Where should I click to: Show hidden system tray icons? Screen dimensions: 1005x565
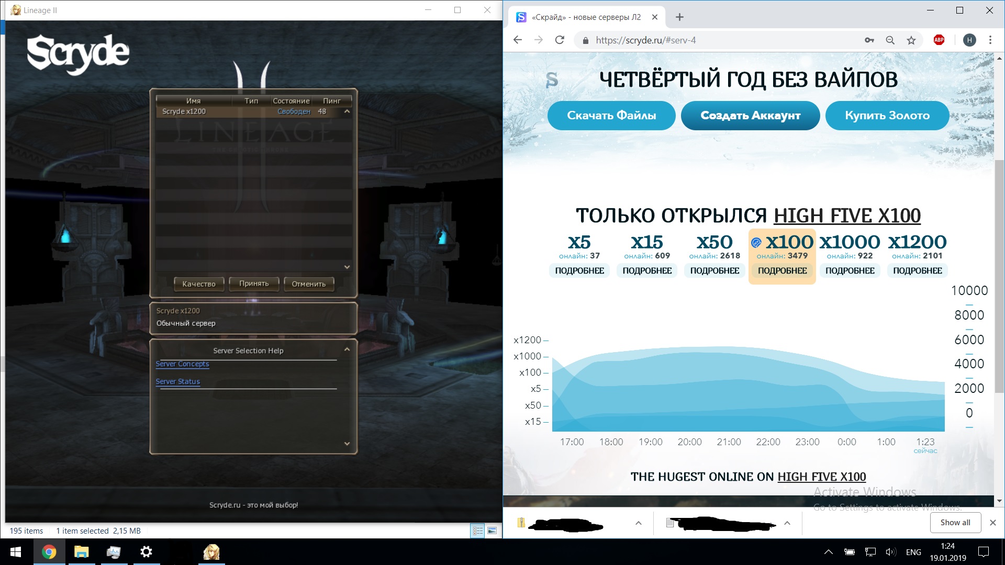pos(828,552)
